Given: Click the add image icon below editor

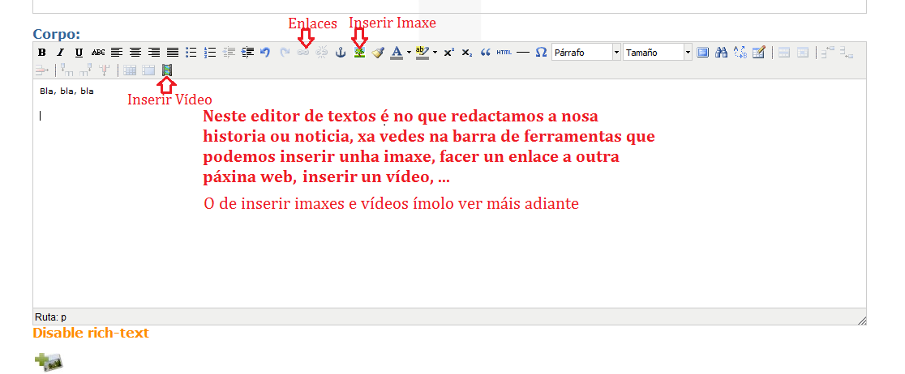Looking at the screenshot, I should [49, 363].
